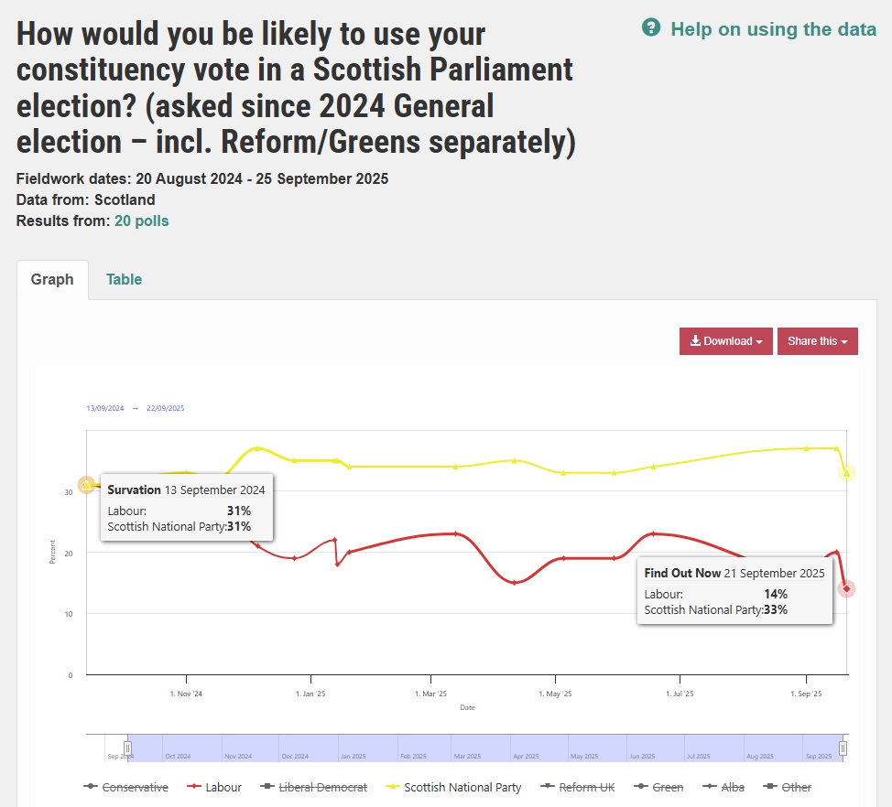Click left handle of date range navigator
The width and height of the screenshot is (892, 807).
point(128,748)
